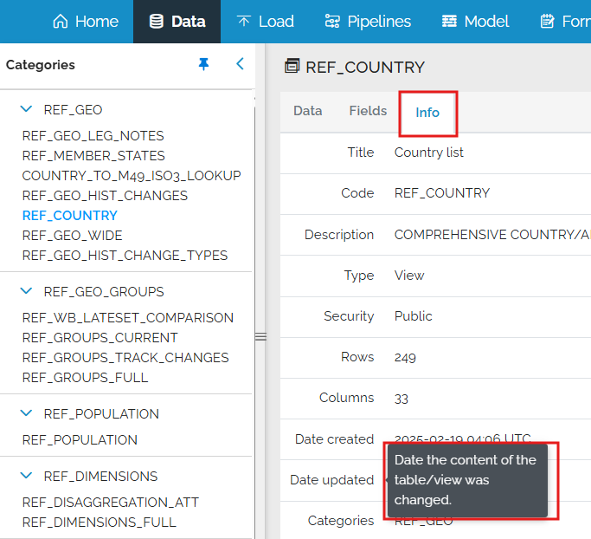Switch to the Data tab of REF_COUNTRY
This screenshot has height=539, width=591.
[307, 111]
